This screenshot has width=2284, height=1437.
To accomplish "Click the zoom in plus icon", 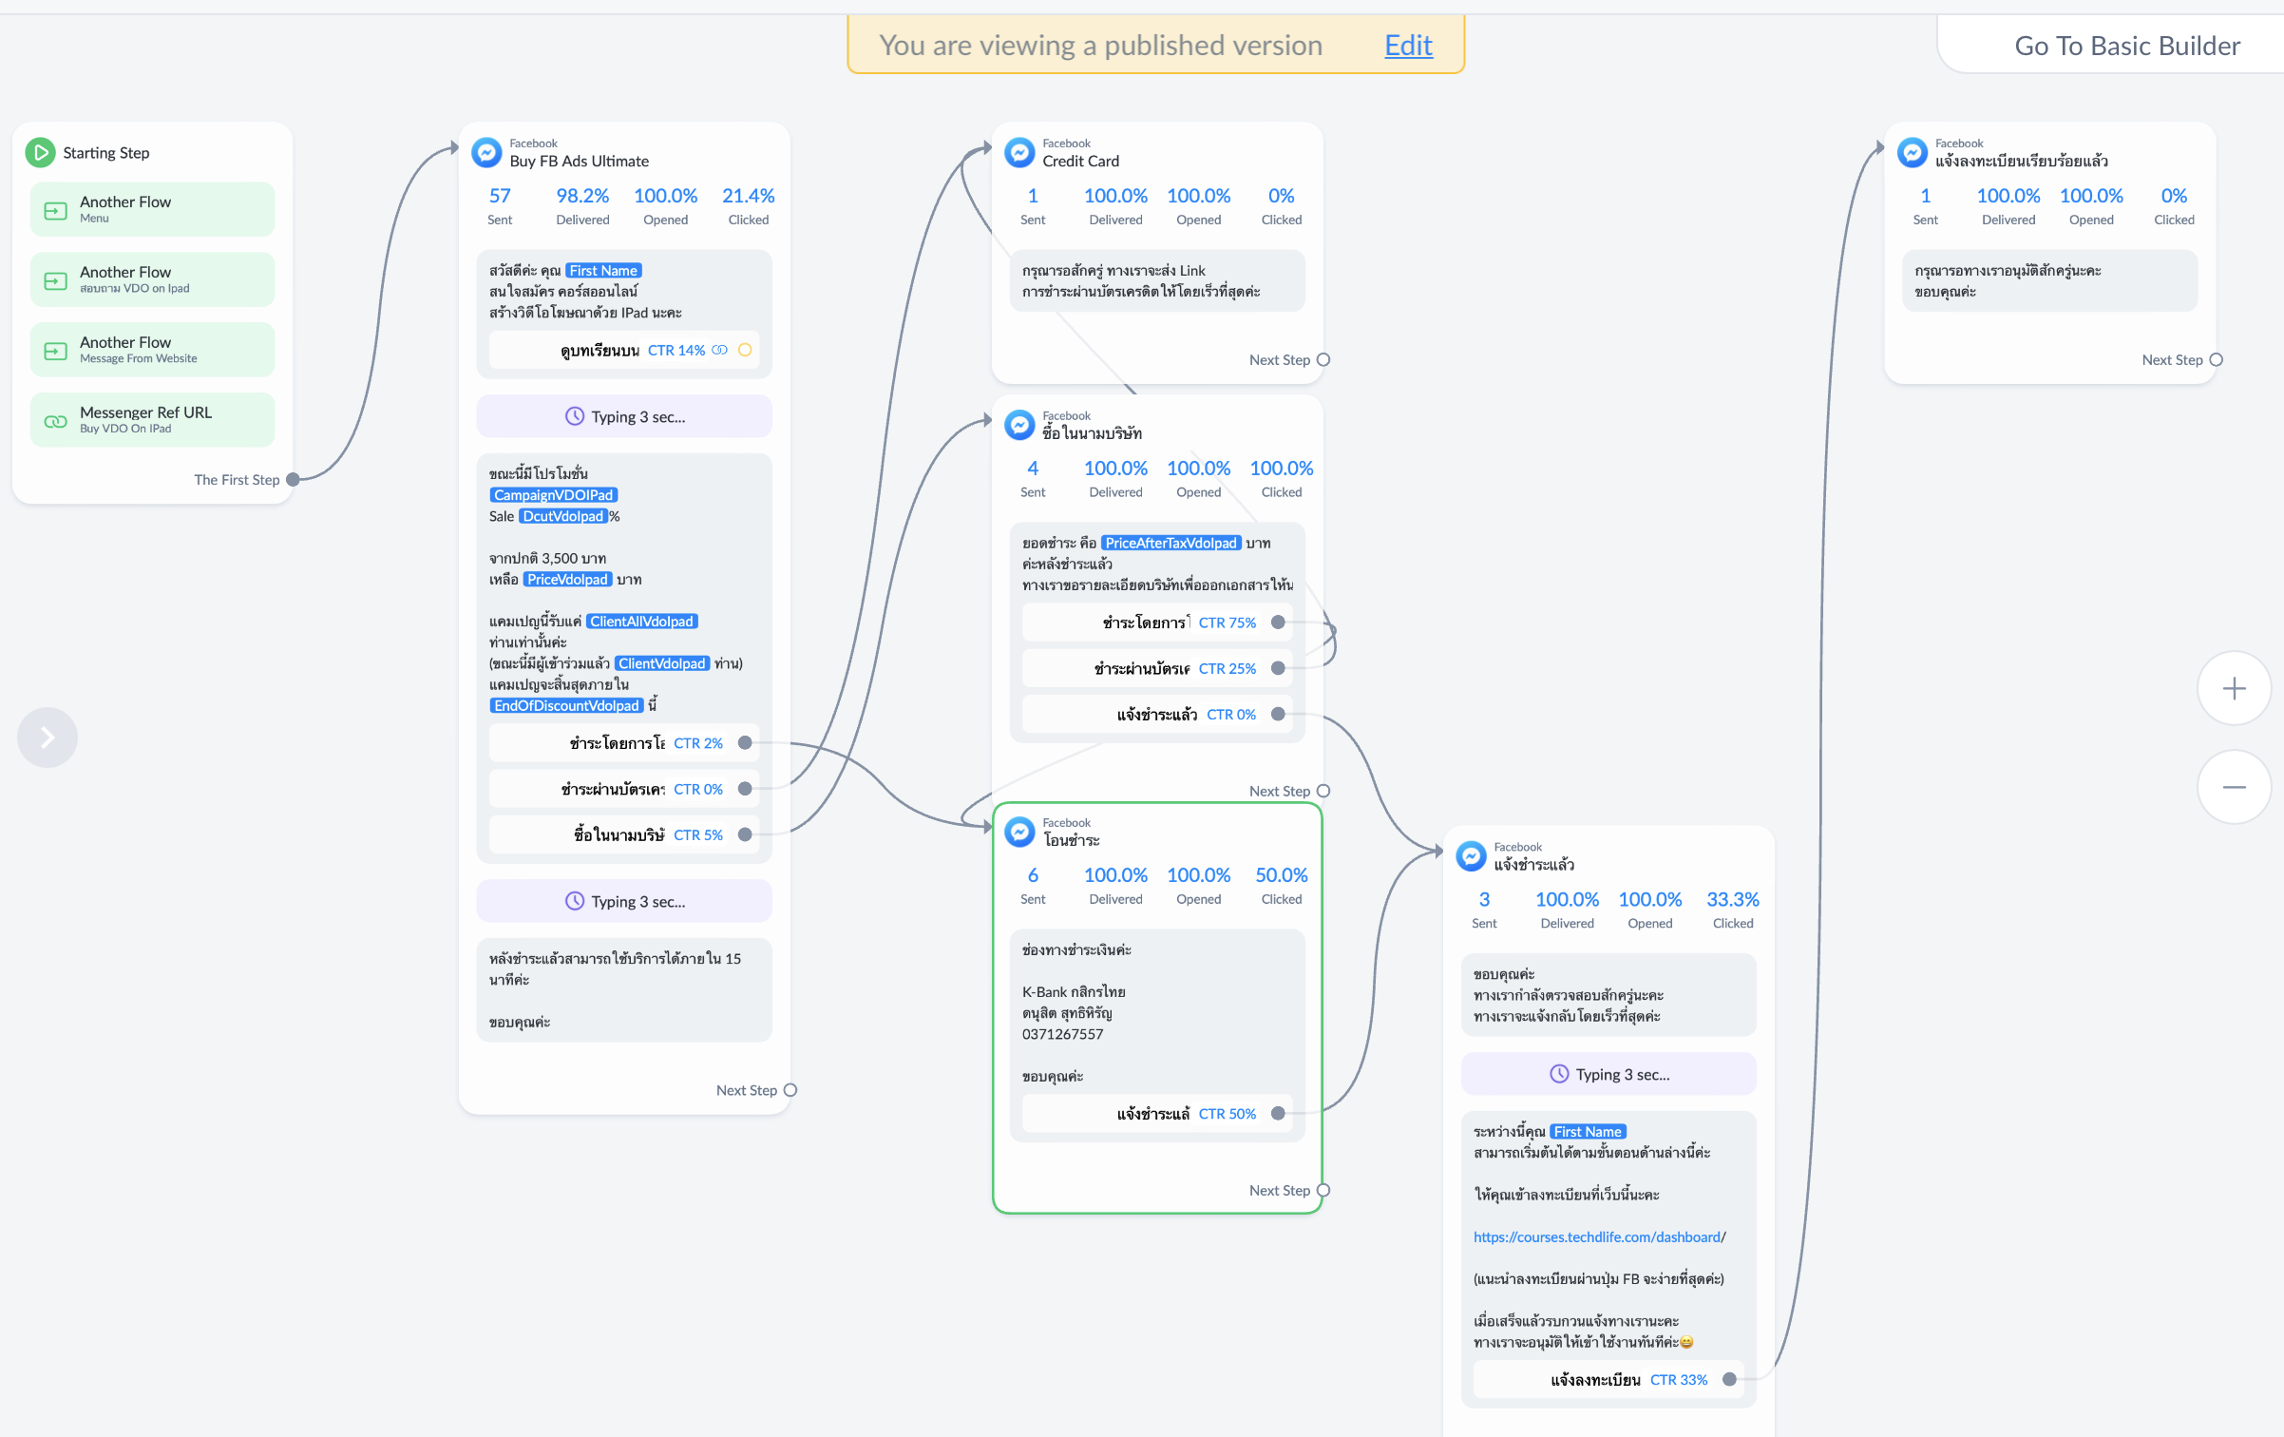I will pos(2234,687).
